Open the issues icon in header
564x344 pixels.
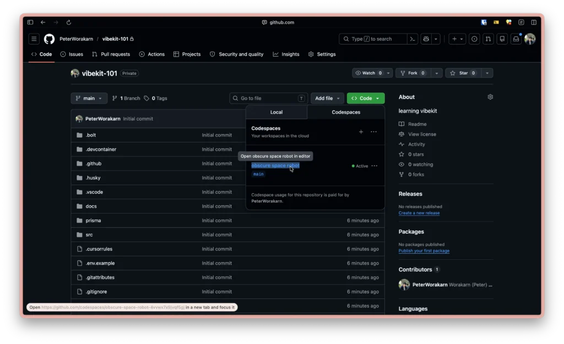(x=474, y=39)
